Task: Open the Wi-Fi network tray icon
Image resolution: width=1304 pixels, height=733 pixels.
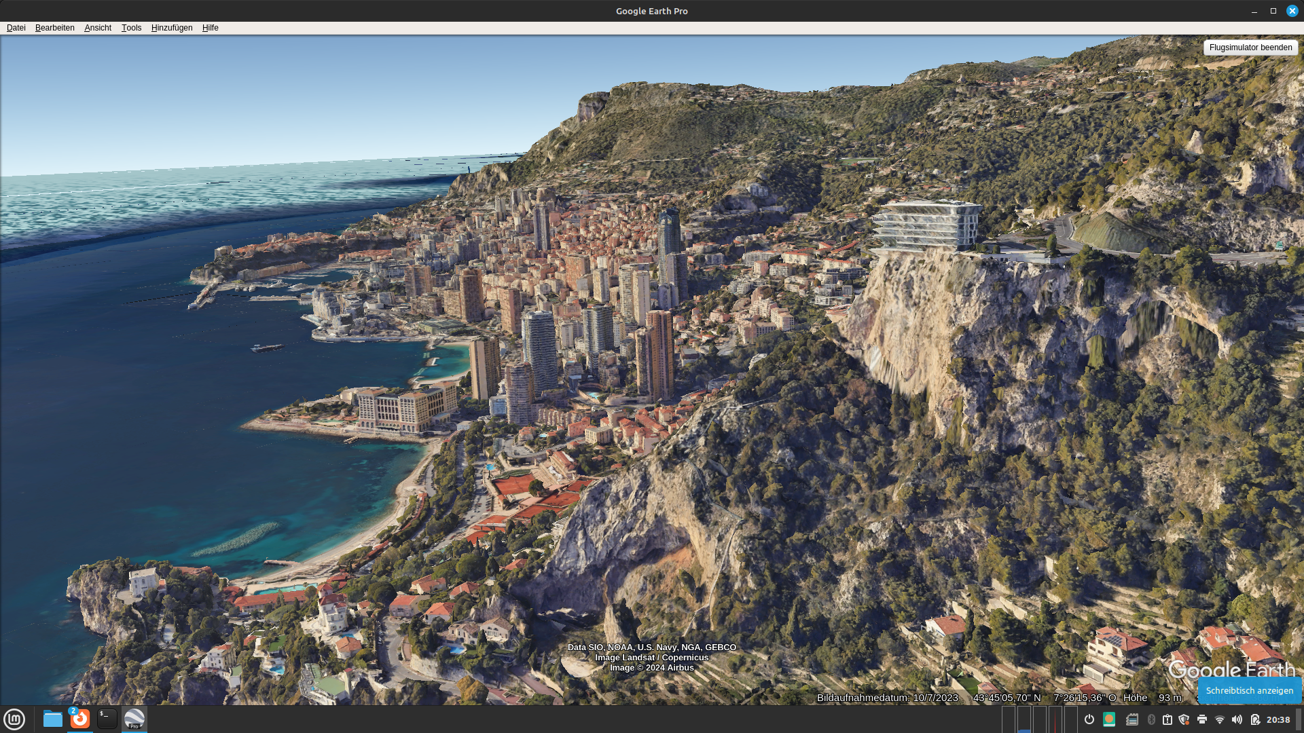Action: (1220, 719)
